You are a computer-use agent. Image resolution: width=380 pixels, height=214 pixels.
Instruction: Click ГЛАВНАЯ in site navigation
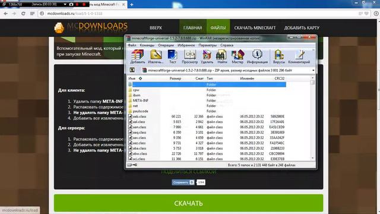(192, 28)
